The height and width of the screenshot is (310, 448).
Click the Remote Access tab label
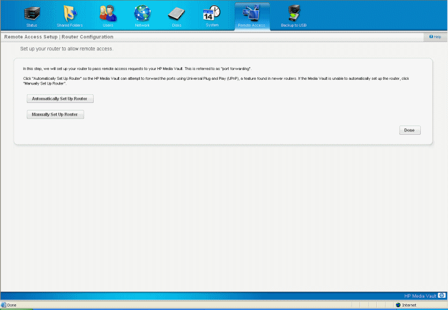coord(251,25)
